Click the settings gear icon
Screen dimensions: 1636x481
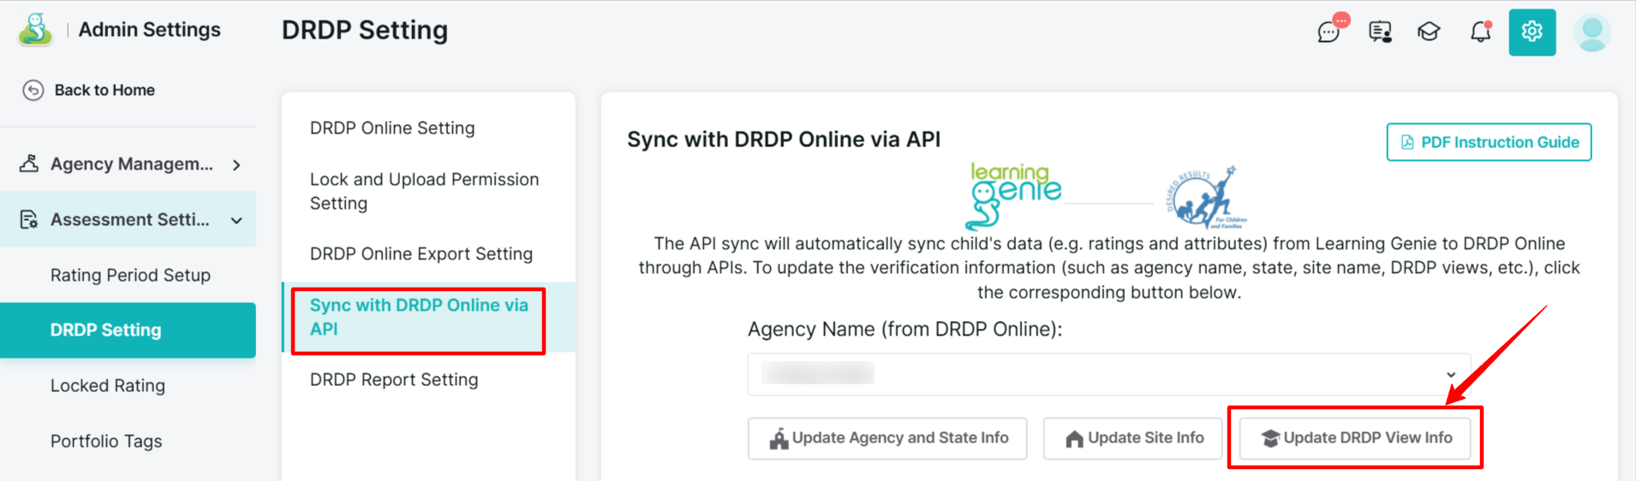[x=1532, y=33]
